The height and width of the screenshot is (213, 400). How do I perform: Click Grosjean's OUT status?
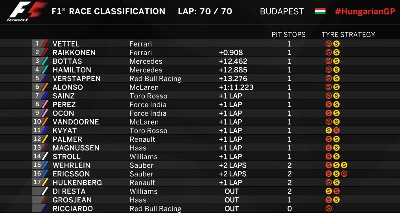click(232, 200)
